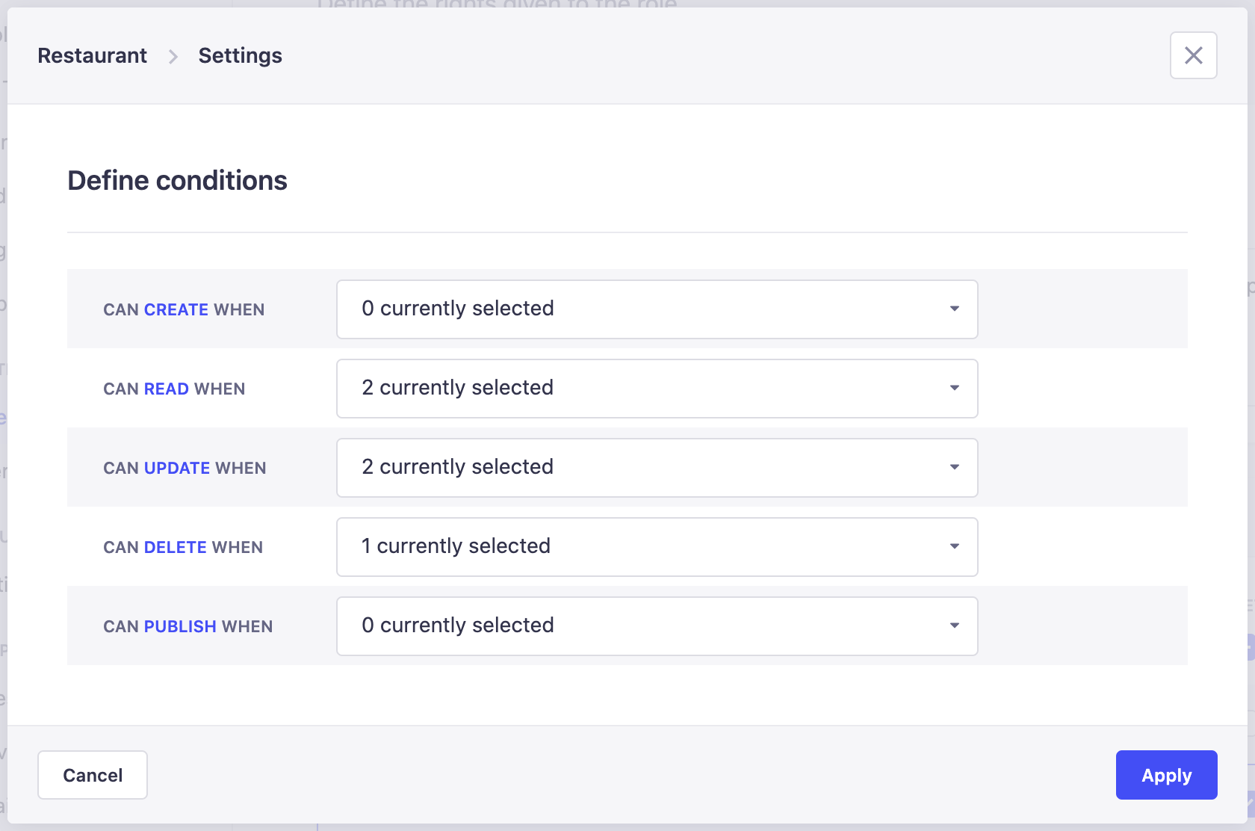This screenshot has width=1255, height=831.
Task: Click the field showing 2 currently selected for READ
Action: click(x=657, y=388)
